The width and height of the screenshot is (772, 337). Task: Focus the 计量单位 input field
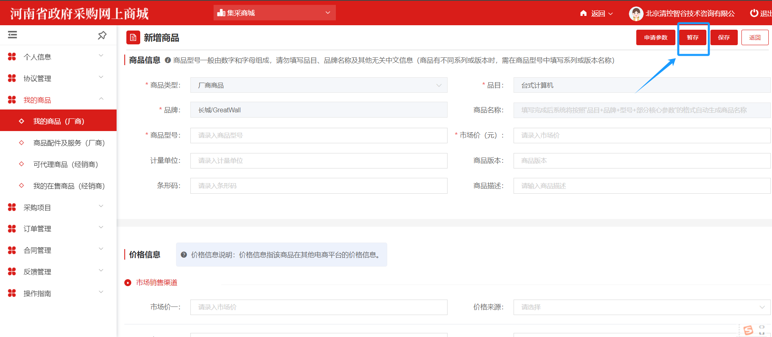[319, 161]
